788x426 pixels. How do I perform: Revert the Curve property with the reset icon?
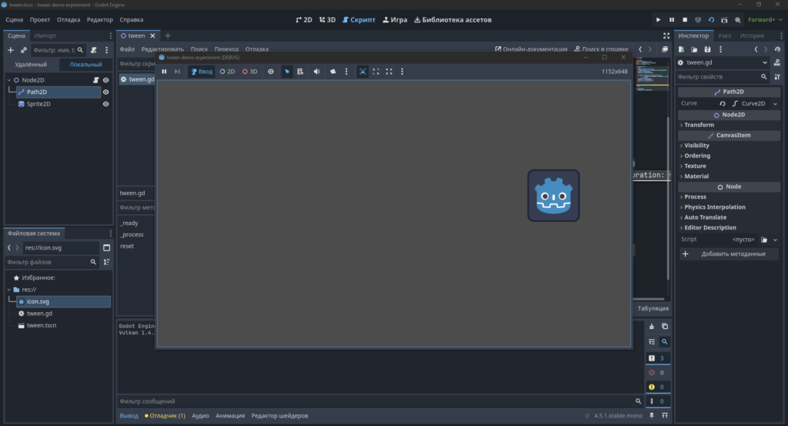click(x=722, y=103)
